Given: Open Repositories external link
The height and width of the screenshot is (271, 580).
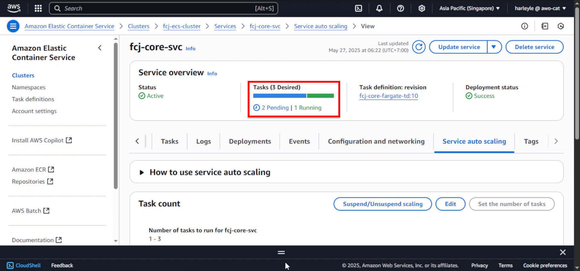Looking at the screenshot, I should coord(32,181).
